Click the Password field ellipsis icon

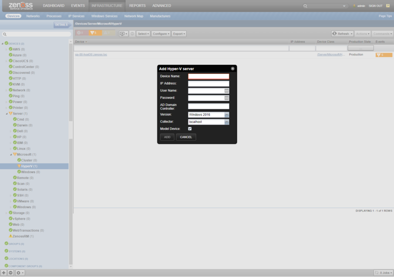pyautogui.click(x=227, y=98)
